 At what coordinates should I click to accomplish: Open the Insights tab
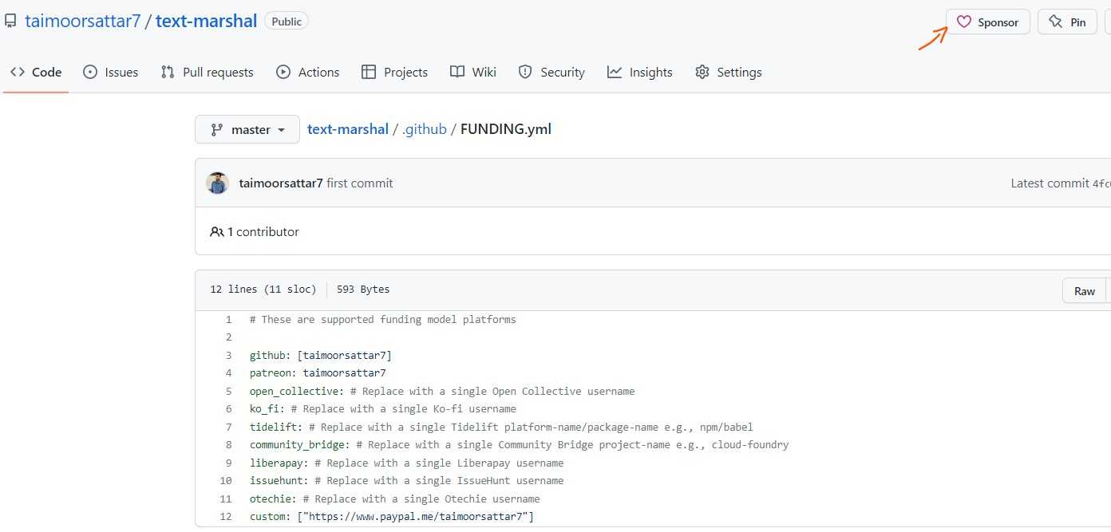coord(640,73)
